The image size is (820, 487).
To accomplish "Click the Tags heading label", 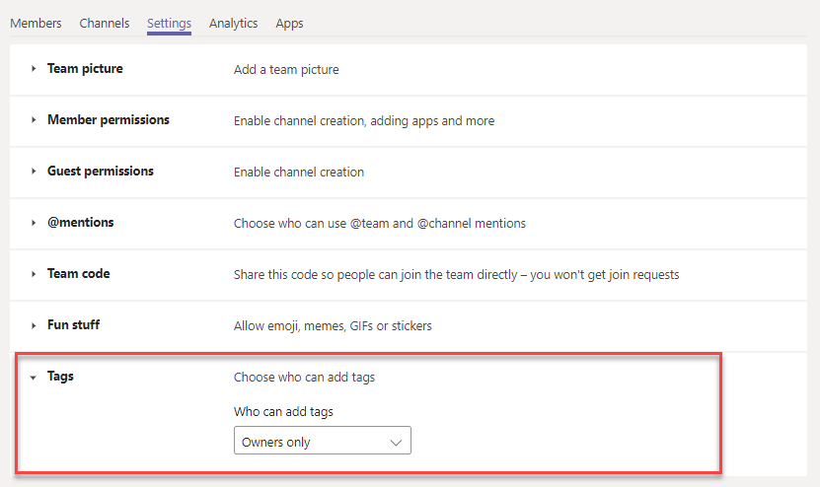I will [x=60, y=377].
